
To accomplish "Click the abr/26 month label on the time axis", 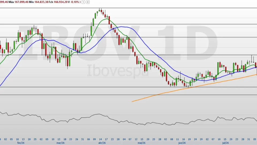I will click(x=102, y=143).
